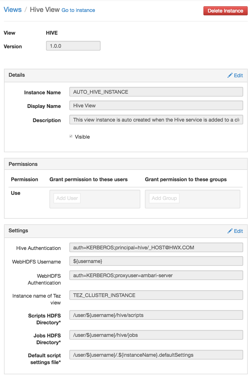Click the Description text field
The height and width of the screenshot is (376, 250).
(x=156, y=120)
